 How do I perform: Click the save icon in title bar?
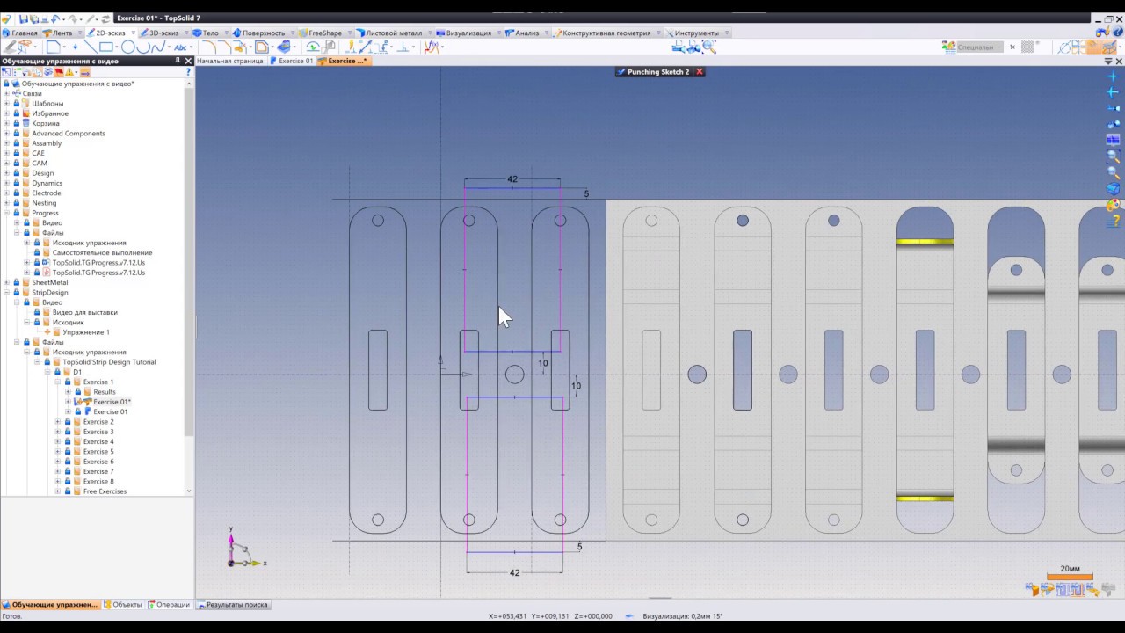(x=24, y=18)
